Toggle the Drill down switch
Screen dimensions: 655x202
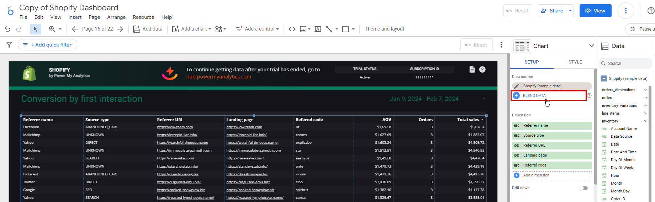pos(583,188)
